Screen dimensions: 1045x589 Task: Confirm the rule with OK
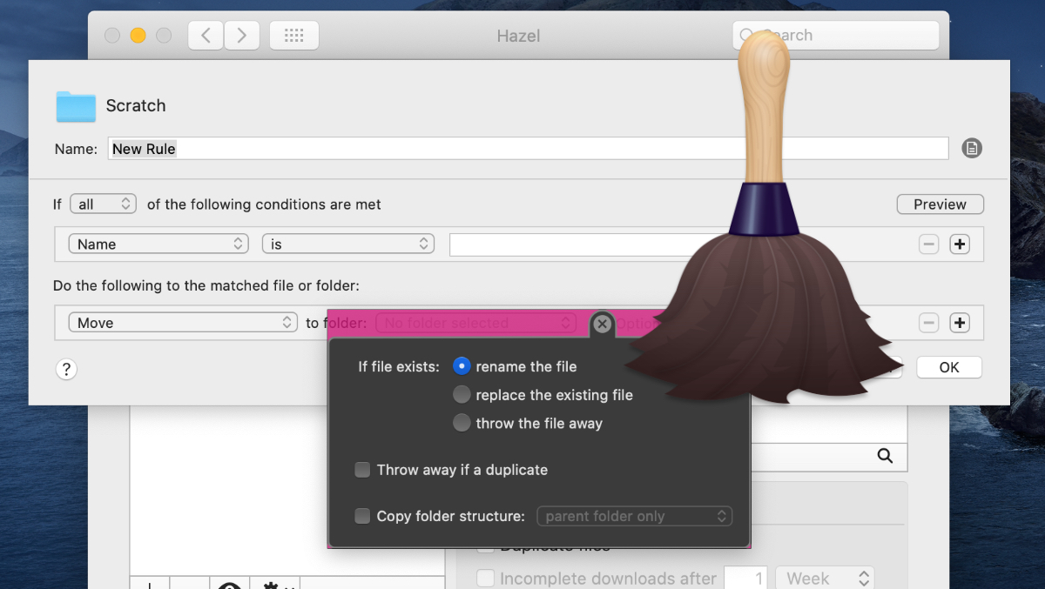pos(948,367)
